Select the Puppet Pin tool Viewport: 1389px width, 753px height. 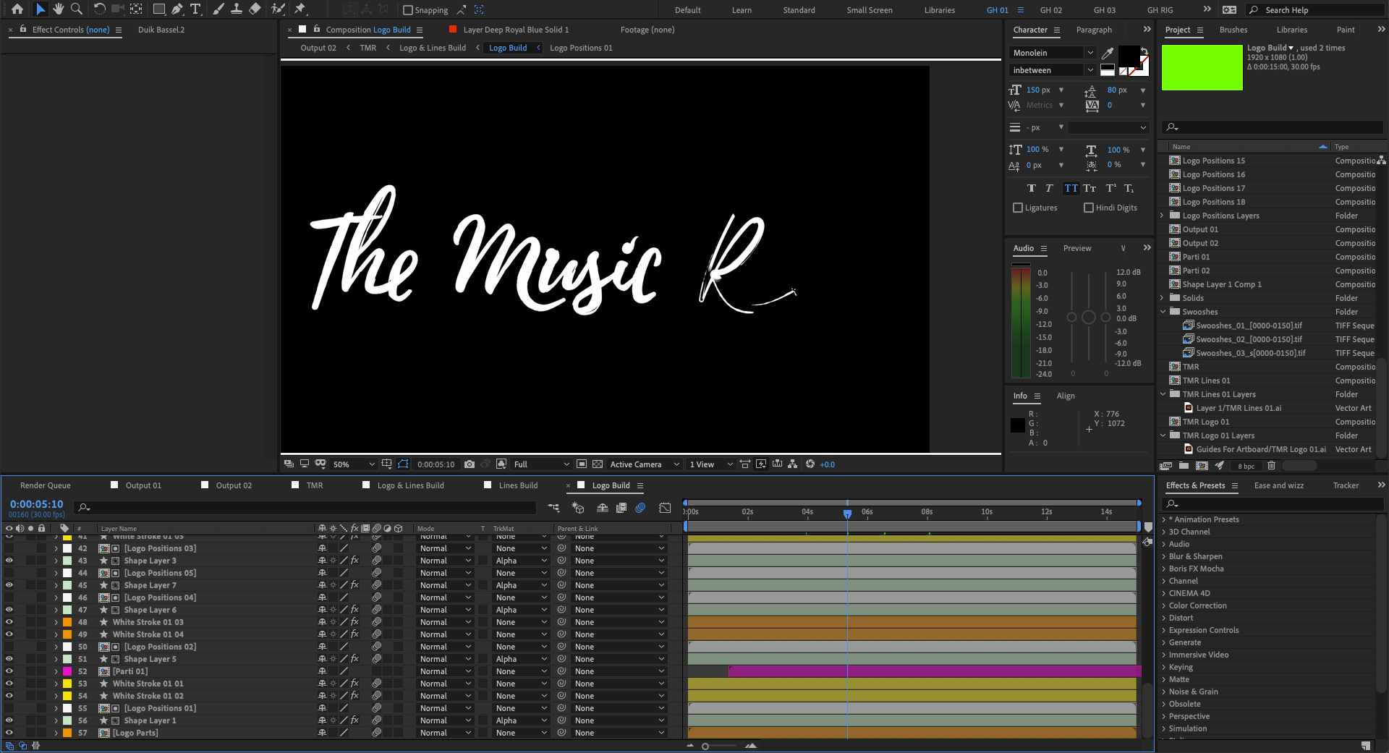[x=300, y=9]
